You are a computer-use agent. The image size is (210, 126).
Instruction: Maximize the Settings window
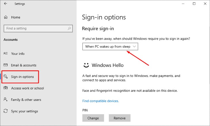(x=194, y=4)
